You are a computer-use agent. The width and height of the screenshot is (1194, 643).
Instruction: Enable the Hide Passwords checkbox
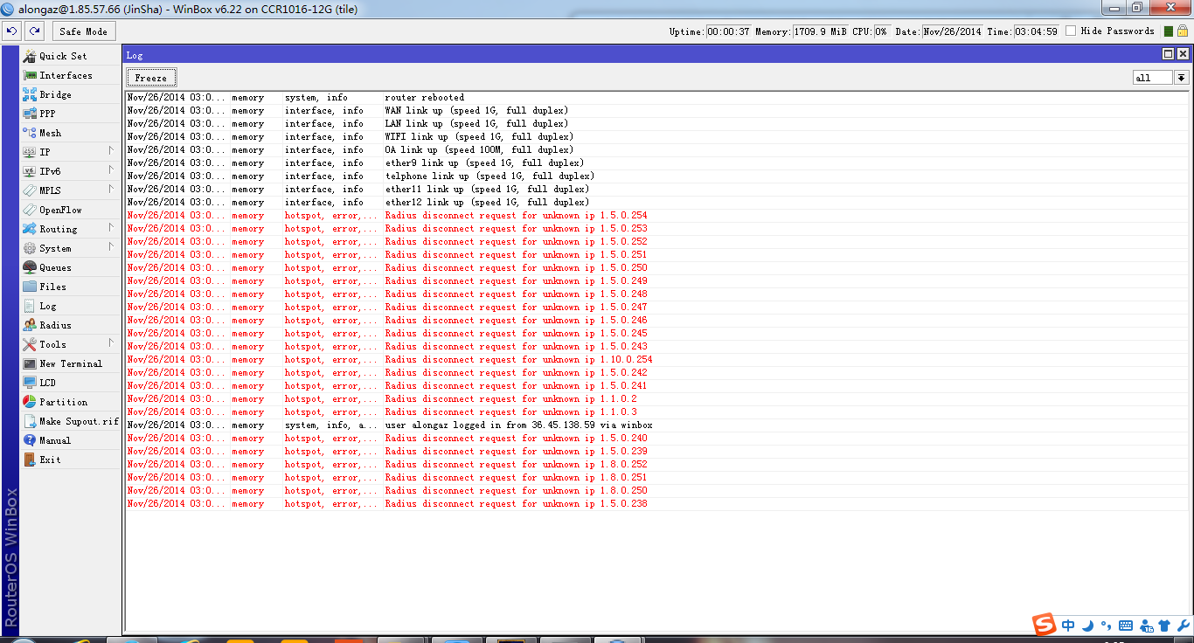1071,31
